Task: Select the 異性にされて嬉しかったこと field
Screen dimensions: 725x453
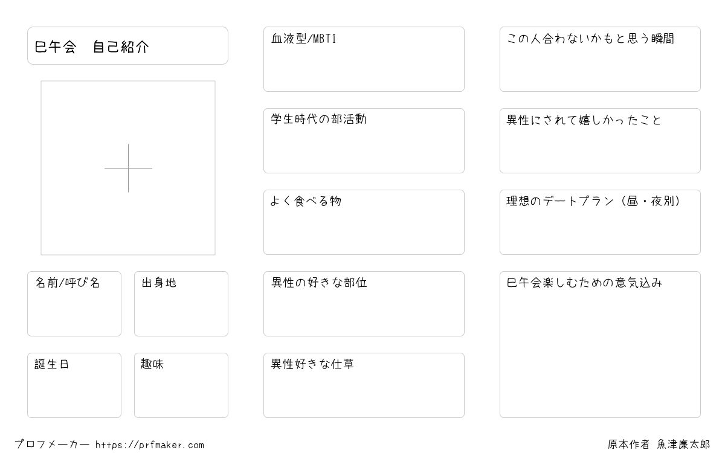Action: coord(600,141)
